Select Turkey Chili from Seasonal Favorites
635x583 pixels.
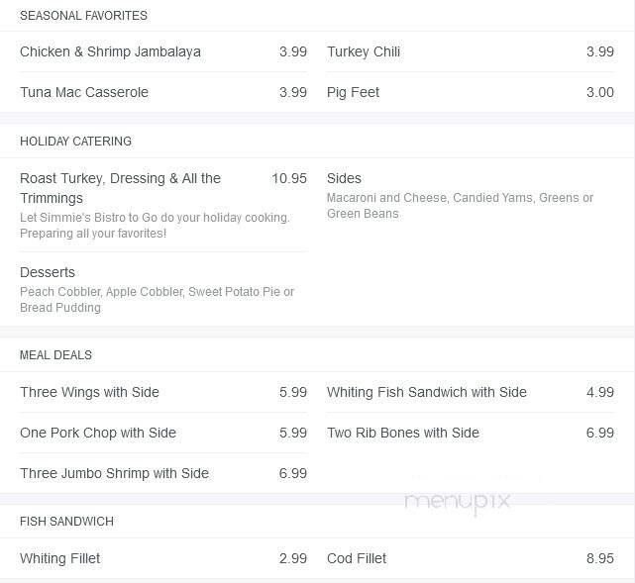(x=364, y=51)
